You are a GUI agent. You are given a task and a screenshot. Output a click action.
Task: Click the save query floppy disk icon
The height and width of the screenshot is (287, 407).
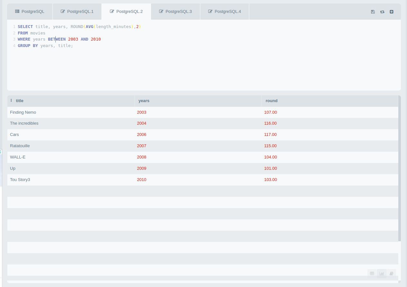coord(373,12)
